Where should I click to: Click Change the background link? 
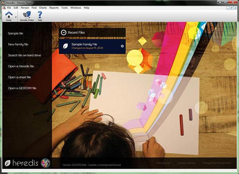pyautogui.click(x=216, y=163)
